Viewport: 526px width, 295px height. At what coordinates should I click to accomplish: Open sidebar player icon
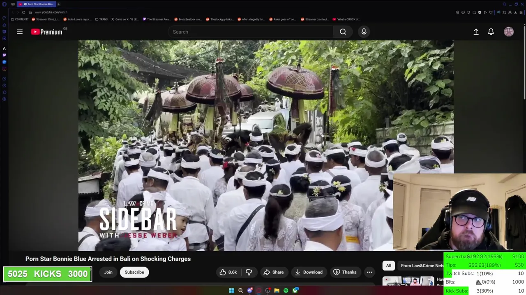coord(5,78)
